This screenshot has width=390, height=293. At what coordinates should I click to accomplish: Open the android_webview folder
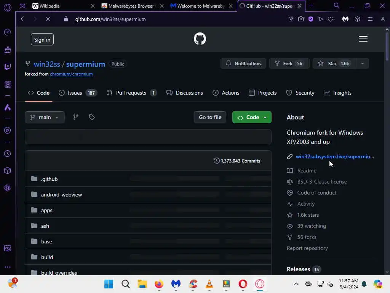[61, 195]
